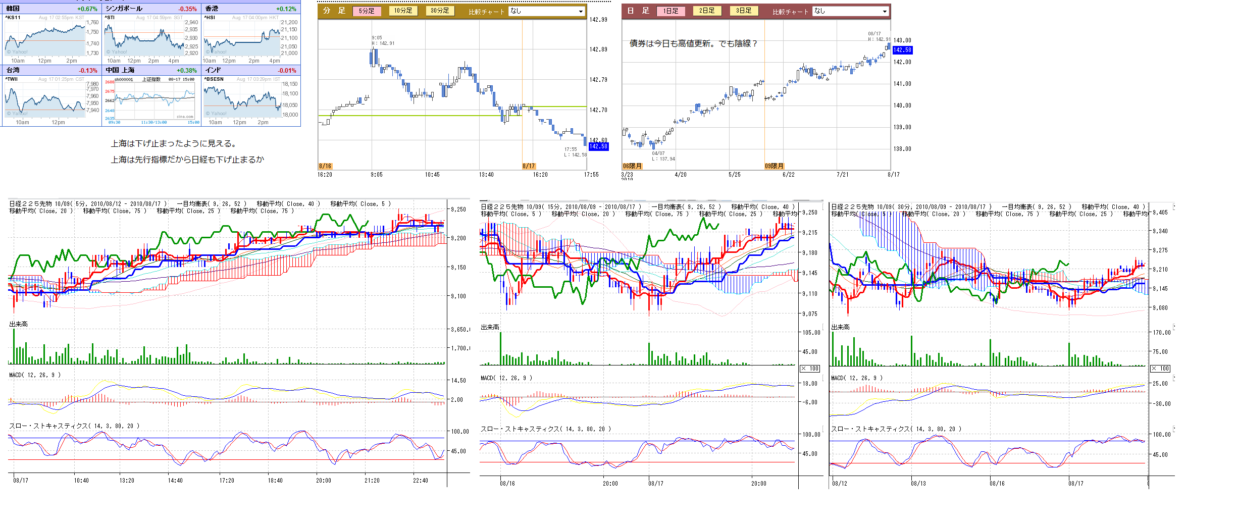The image size is (1237, 524).
Task: Select the 1日足 daily interval button
Action: coord(671,11)
